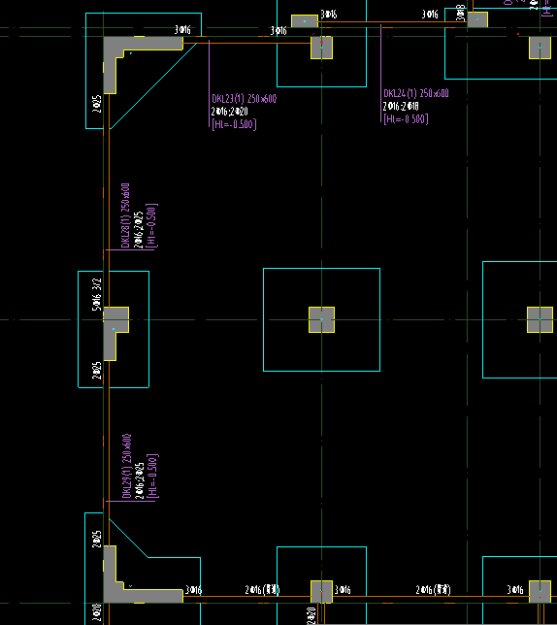Select the DKL24(1) 250x600 beam label

(416, 93)
